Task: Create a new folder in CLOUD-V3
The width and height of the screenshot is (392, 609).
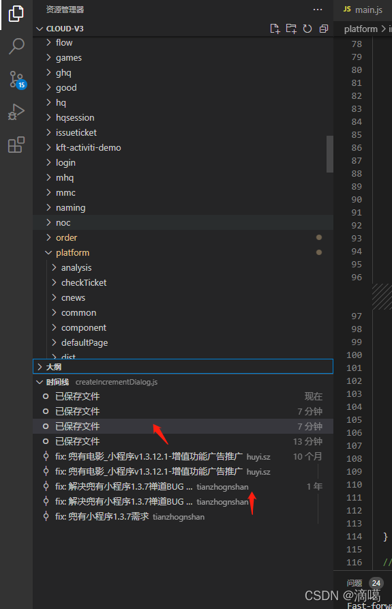Action: click(x=291, y=29)
